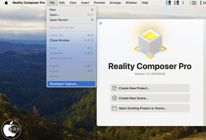Select Close Window in the File menu
The image size is (206, 140).
click(60, 40)
